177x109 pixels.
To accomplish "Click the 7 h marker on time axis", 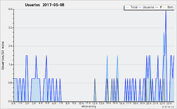I will click(x=61, y=103).
